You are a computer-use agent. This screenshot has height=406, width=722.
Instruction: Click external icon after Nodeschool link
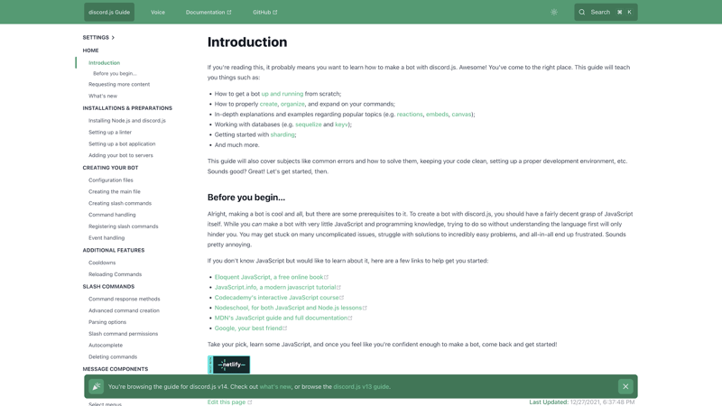[x=365, y=308]
